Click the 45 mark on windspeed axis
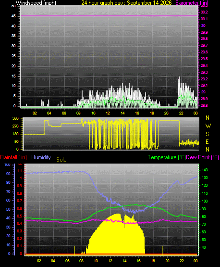Screen dimensions: 220x267 [x=13, y=16]
